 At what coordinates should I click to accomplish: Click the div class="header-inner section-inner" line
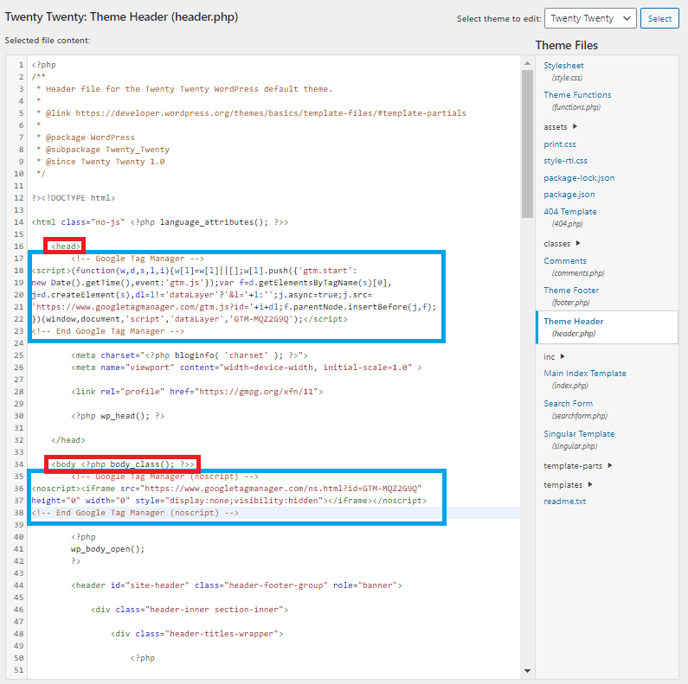[x=190, y=610]
